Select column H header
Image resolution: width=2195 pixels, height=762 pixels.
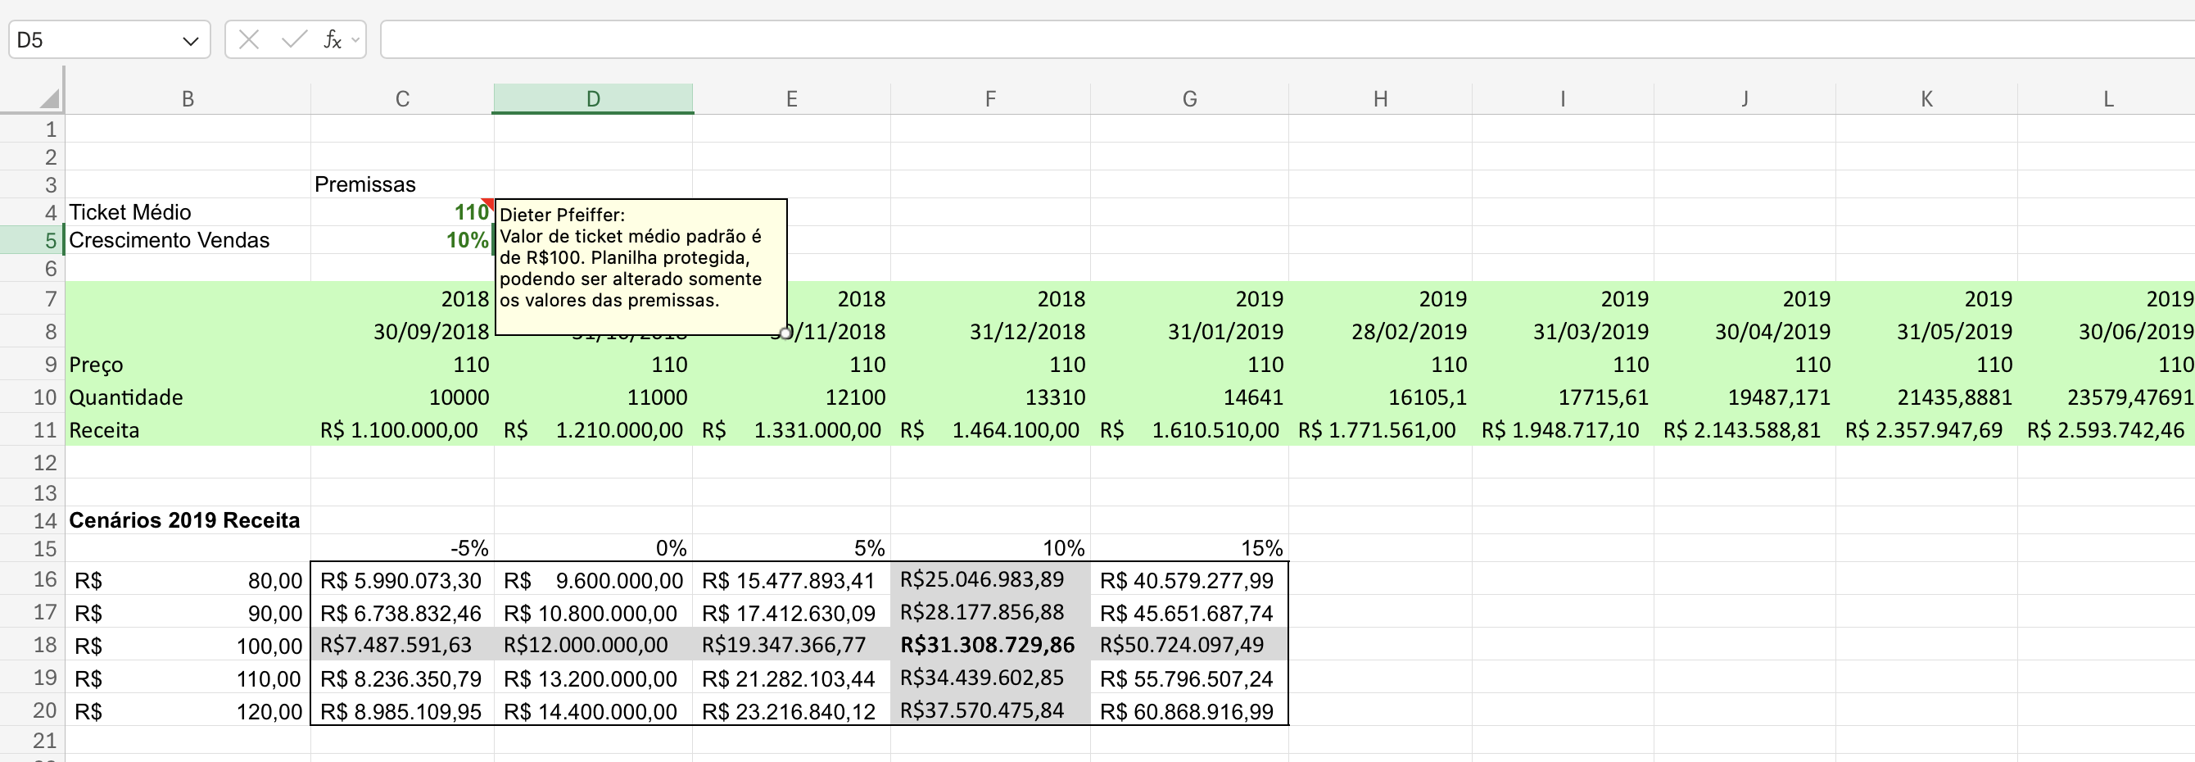(1380, 99)
